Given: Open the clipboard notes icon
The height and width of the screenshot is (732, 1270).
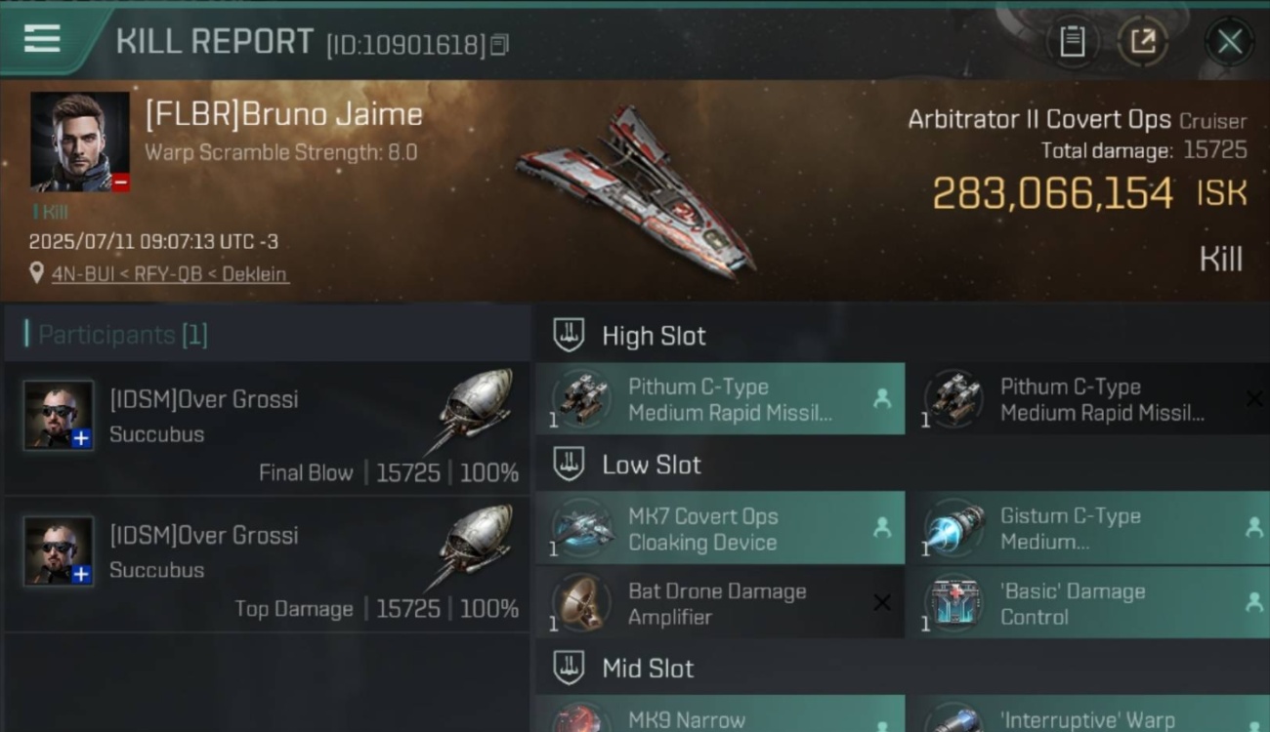Looking at the screenshot, I should [1073, 42].
